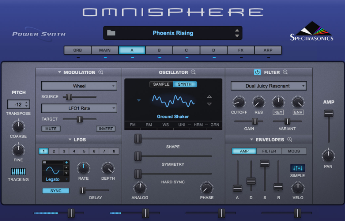Open the Wheel source dropdown

[x=79, y=86]
